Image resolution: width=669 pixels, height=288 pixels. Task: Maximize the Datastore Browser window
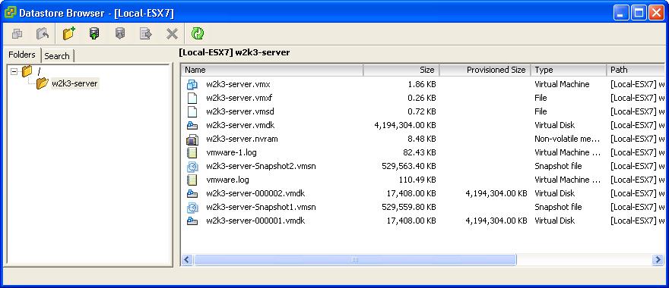tap(639, 13)
